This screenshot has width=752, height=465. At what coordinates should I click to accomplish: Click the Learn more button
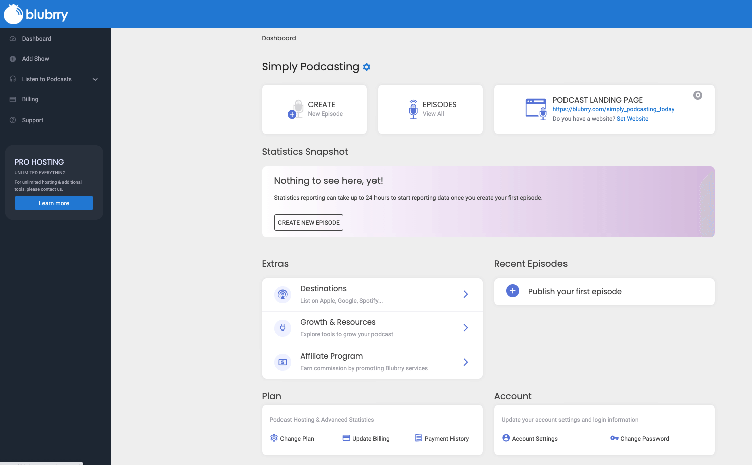pos(54,203)
